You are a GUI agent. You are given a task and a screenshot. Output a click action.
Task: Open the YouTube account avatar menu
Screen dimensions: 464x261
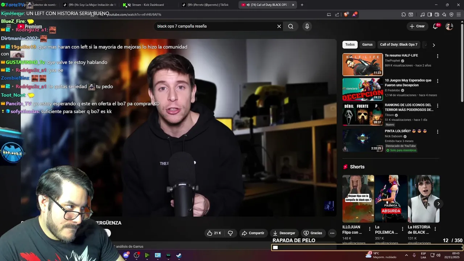click(449, 26)
